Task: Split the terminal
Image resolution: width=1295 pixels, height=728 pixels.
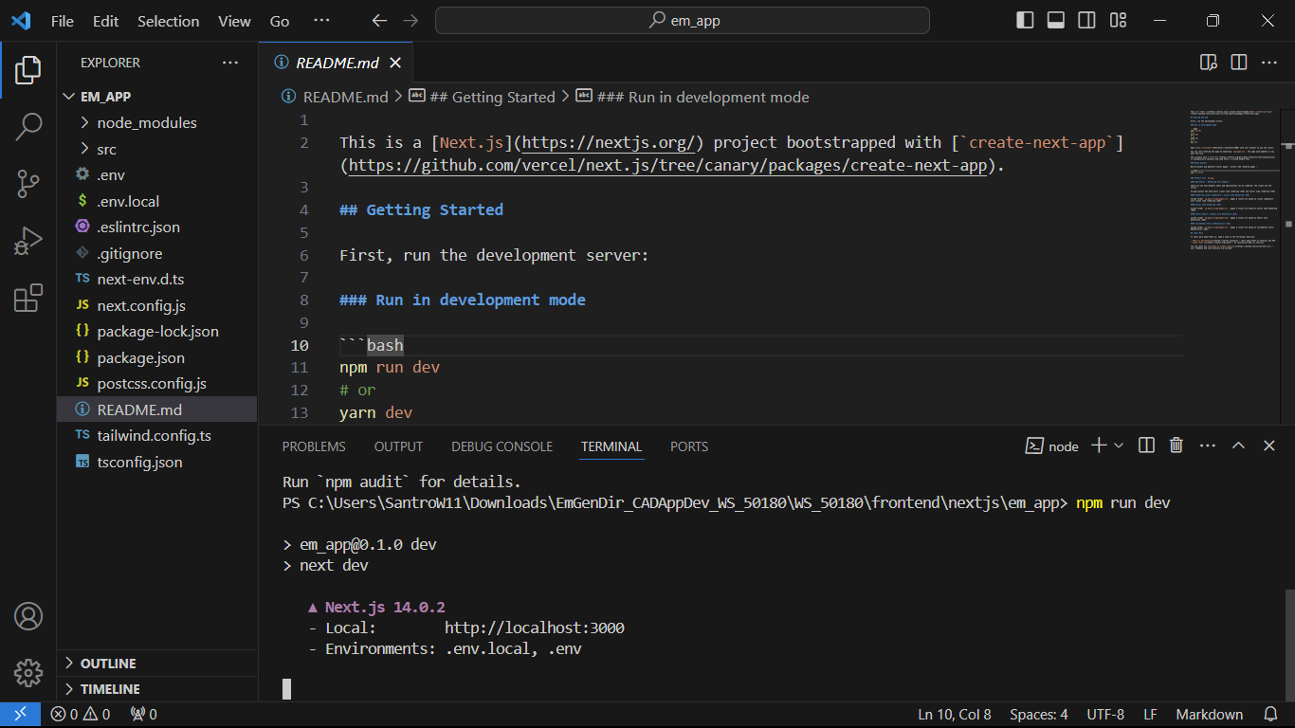Action: pyautogui.click(x=1146, y=446)
